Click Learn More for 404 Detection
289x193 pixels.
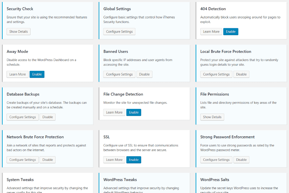coord(211,32)
